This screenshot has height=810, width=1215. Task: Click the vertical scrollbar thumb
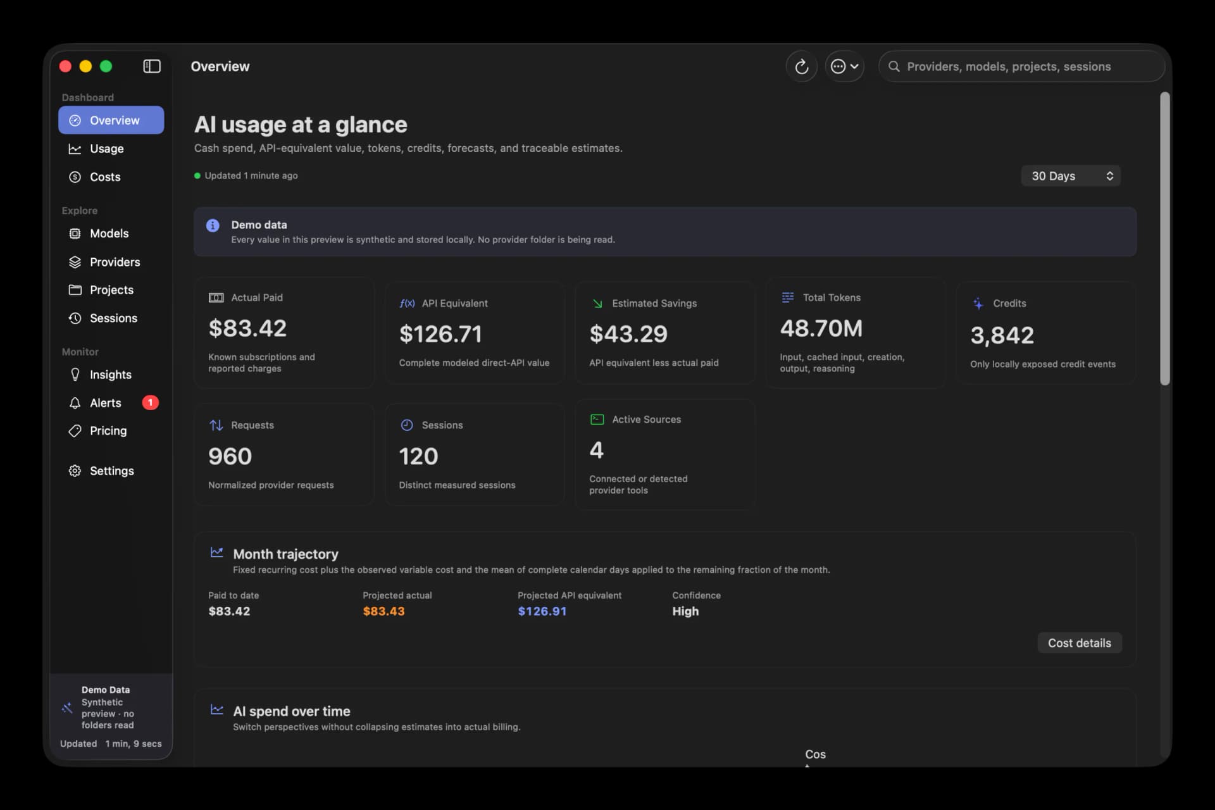tap(1164, 239)
